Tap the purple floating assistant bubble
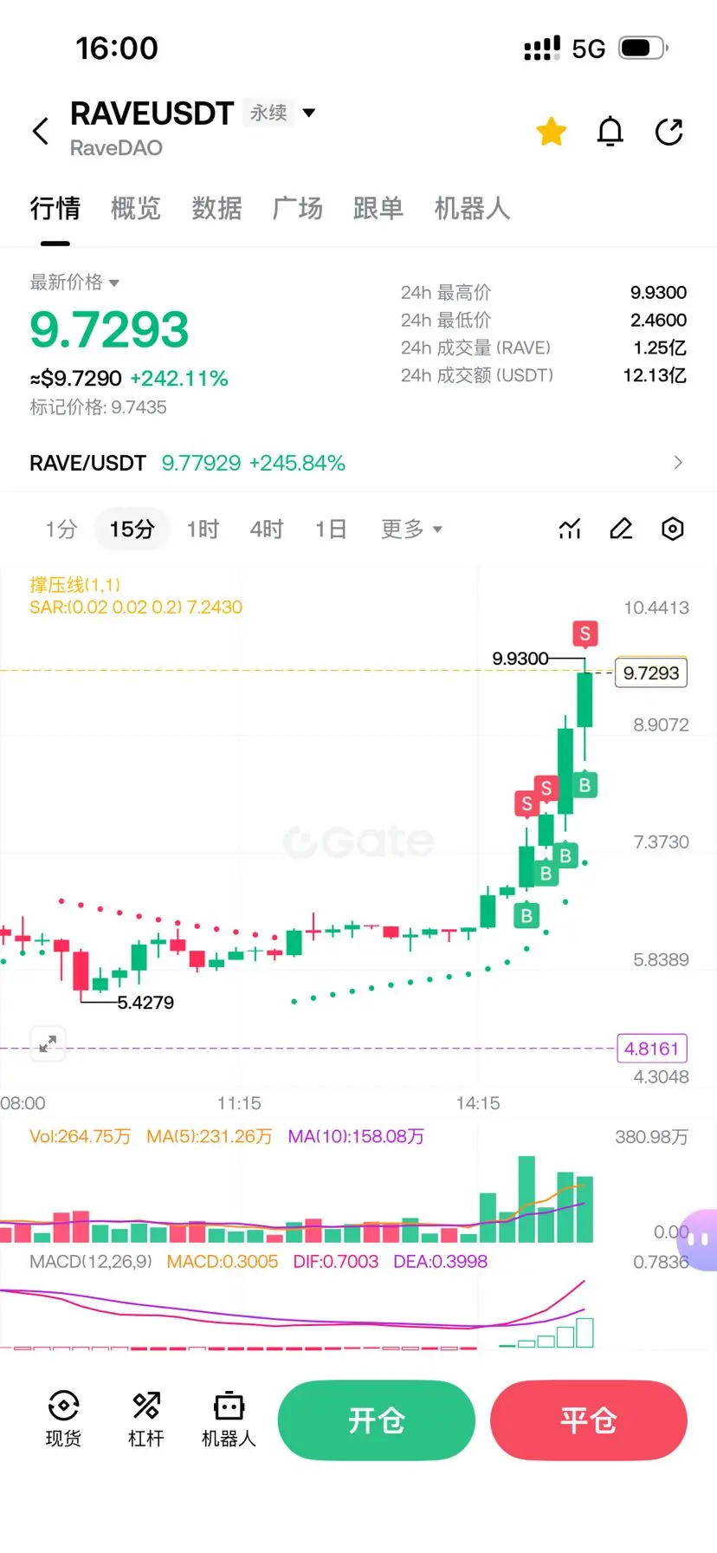The image size is (717, 1553). tap(699, 1239)
